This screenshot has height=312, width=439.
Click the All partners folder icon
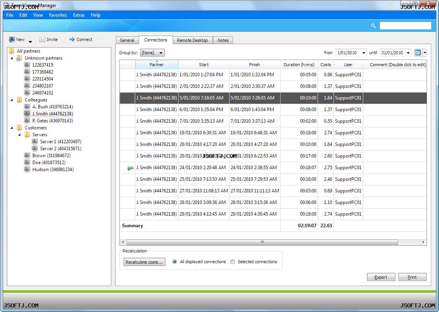pyautogui.click(x=12, y=51)
